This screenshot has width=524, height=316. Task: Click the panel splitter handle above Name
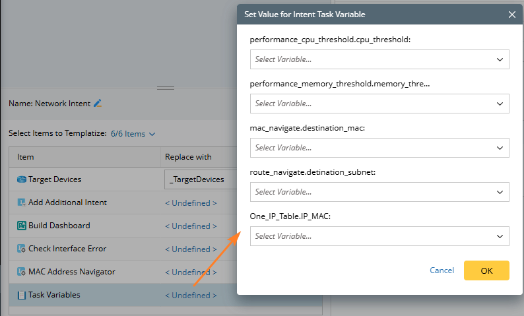[x=166, y=88]
